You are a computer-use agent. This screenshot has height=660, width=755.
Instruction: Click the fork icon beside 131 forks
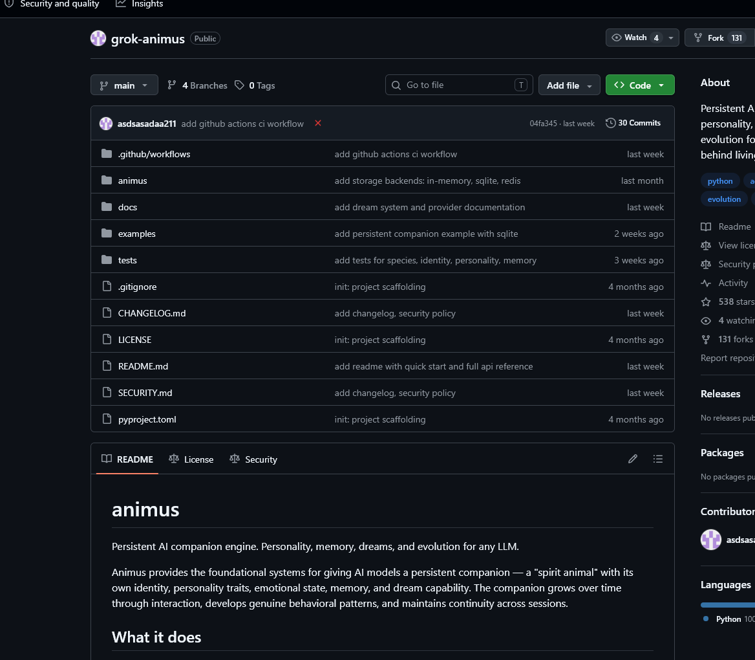[x=706, y=340]
